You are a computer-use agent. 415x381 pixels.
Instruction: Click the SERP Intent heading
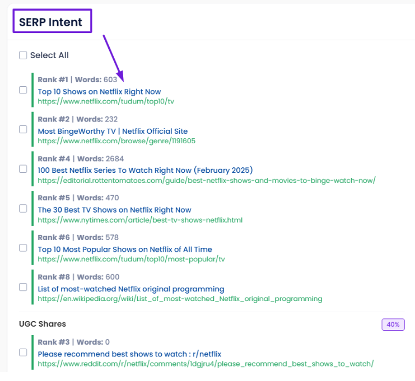pos(50,22)
